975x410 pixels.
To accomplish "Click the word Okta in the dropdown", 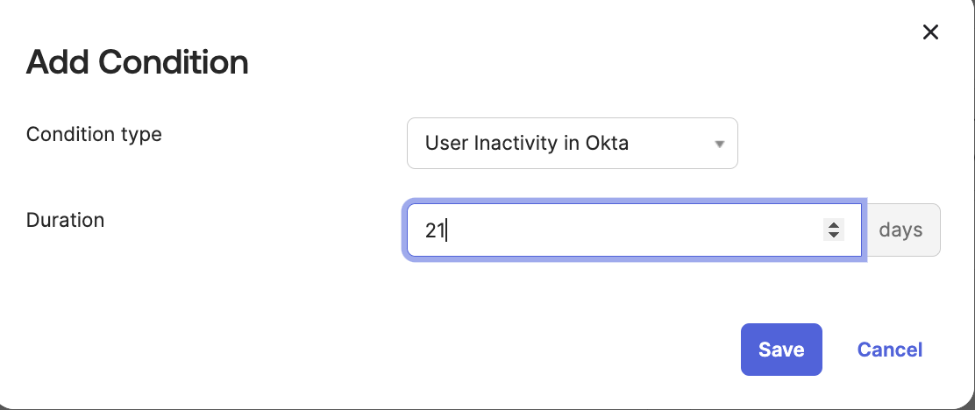I will (608, 144).
